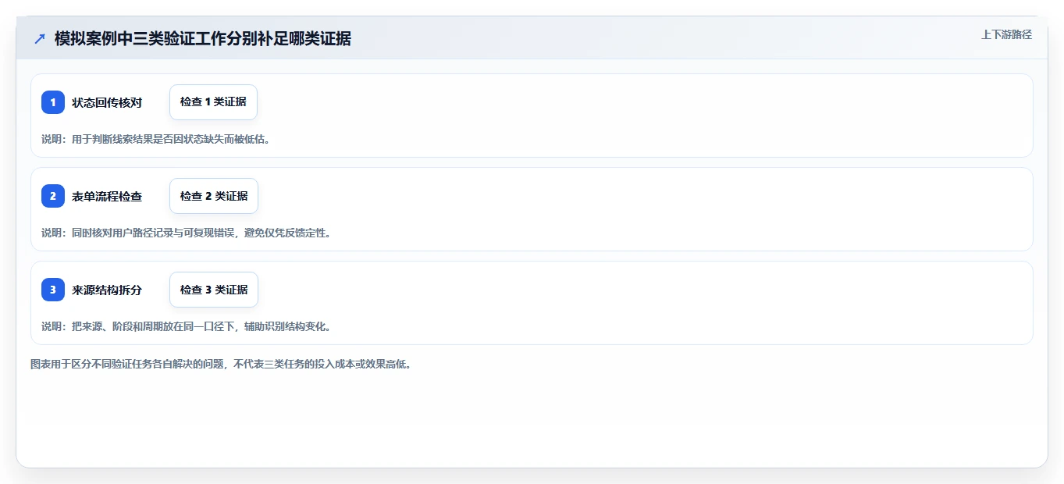Click the blue number 3 badge
Image resolution: width=1064 pixels, height=484 pixels.
click(x=53, y=290)
